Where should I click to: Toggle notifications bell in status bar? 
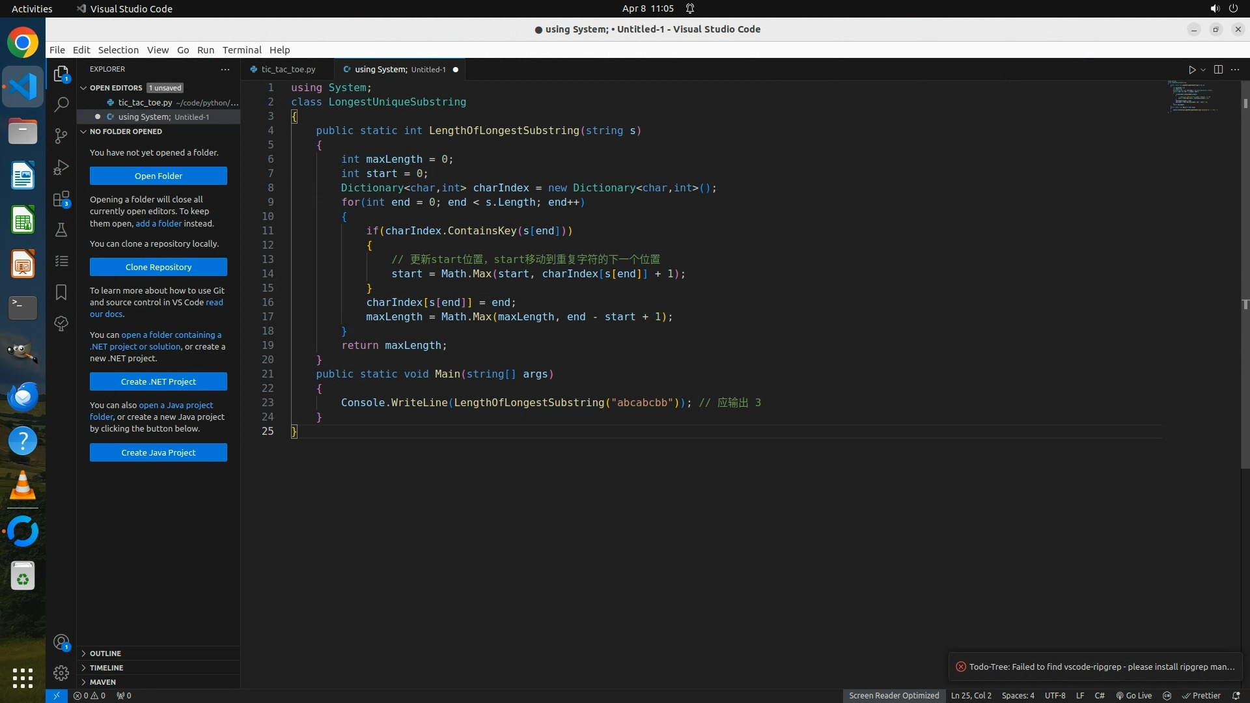click(x=1236, y=695)
